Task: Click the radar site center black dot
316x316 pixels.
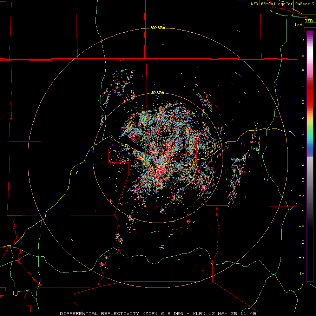Action: pyautogui.click(x=158, y=157)
